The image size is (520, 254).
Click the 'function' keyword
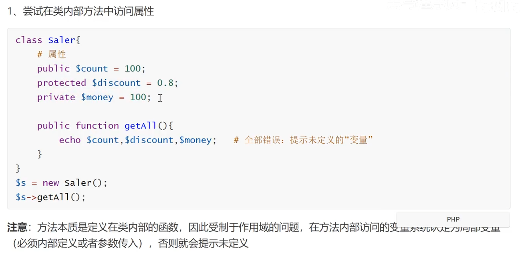point(97,126)
